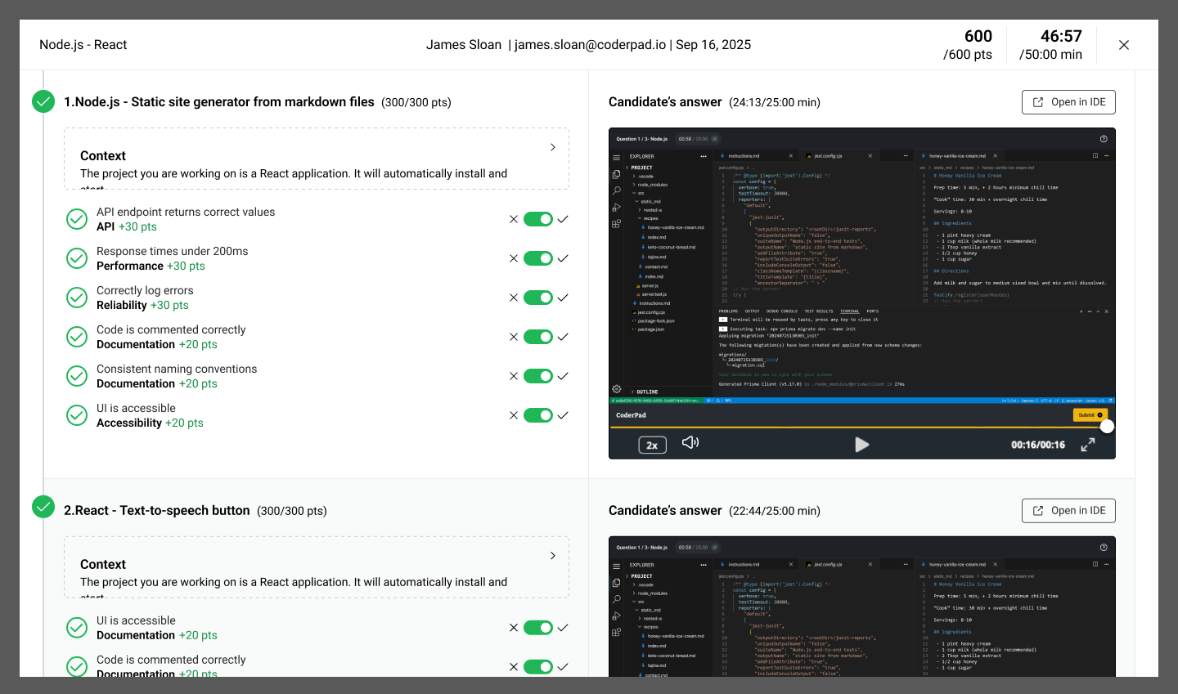Open the Node.js answer in IDE
Image resolution: width=1178 pixels, height=694 pixels.
tap(1068, 102)
